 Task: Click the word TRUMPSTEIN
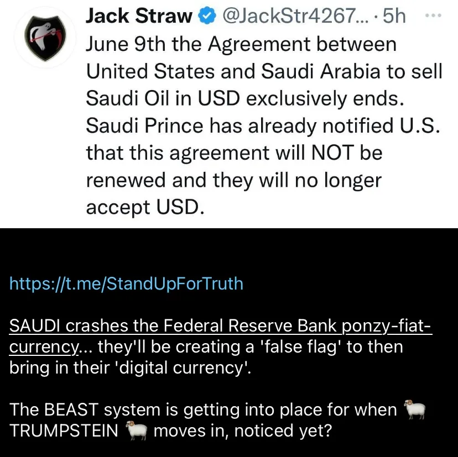click(64, 430)
